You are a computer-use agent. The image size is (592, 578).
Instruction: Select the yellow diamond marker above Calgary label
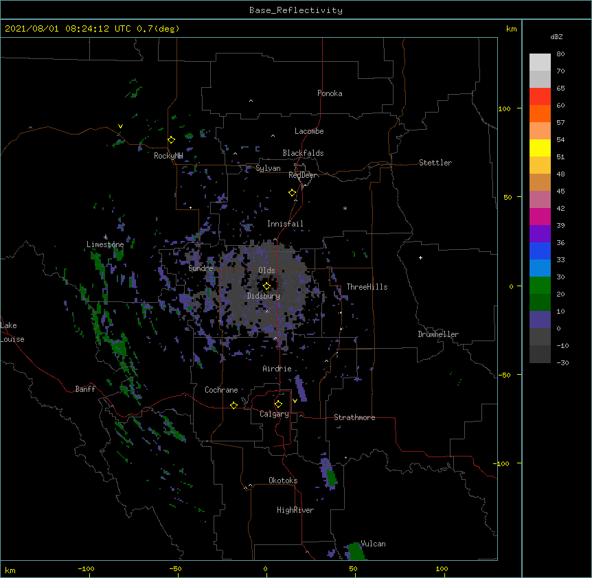278,404
